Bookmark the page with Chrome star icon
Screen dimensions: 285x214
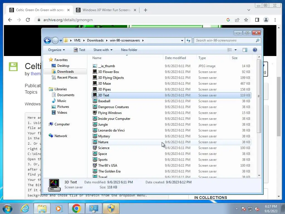pos(246,20)
